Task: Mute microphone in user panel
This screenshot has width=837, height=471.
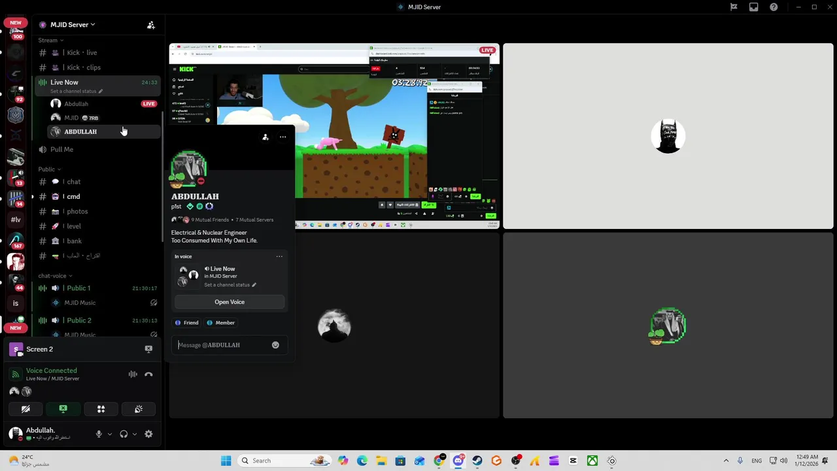Action: [99, 434]
